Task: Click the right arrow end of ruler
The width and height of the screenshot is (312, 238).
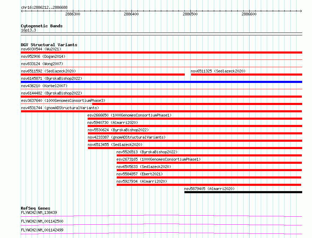Action: coord(301,11)
